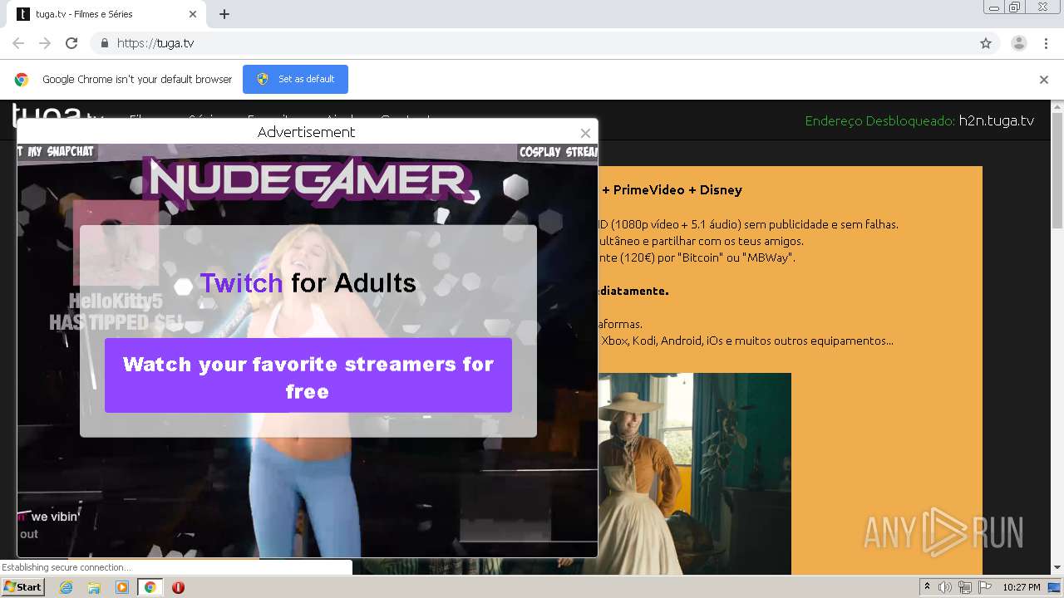Switch to Chrome taskbar button
The width and height of the screenshot is (1064, 598).
pos(150,587)
